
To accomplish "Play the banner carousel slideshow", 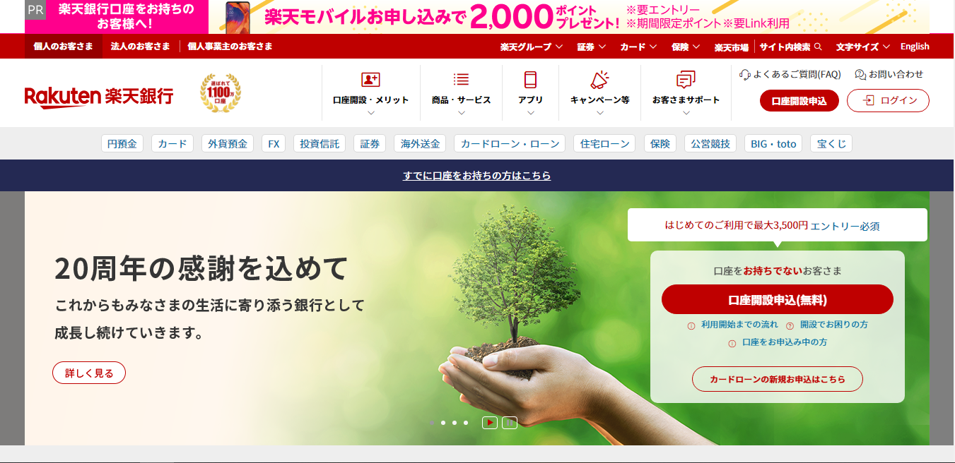I will pos(488,423).
